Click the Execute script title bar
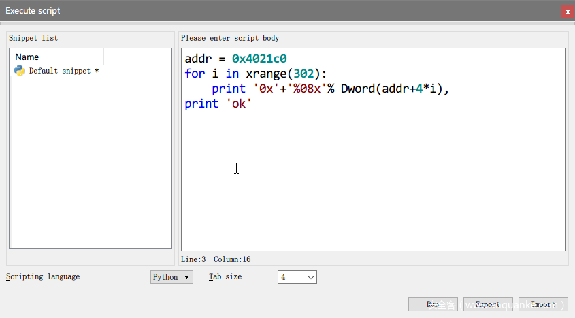This screenshot has height=318, width=575. pyautogui.click(x=272, y=11)
